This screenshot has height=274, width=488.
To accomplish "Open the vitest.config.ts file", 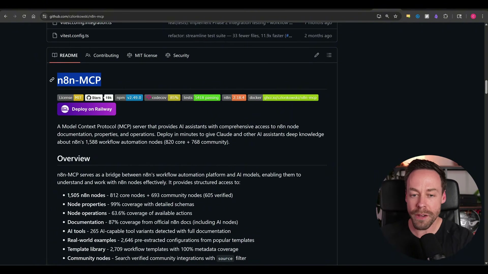I will pyautogui.click(x=74, y=36).
